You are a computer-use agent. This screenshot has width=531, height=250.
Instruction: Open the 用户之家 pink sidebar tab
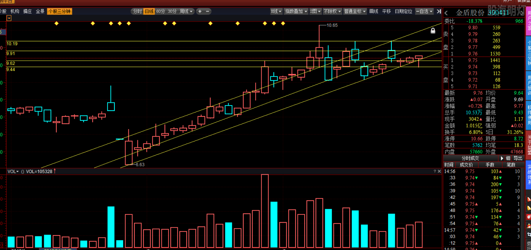pyautogui.click(x=529, y=21)
